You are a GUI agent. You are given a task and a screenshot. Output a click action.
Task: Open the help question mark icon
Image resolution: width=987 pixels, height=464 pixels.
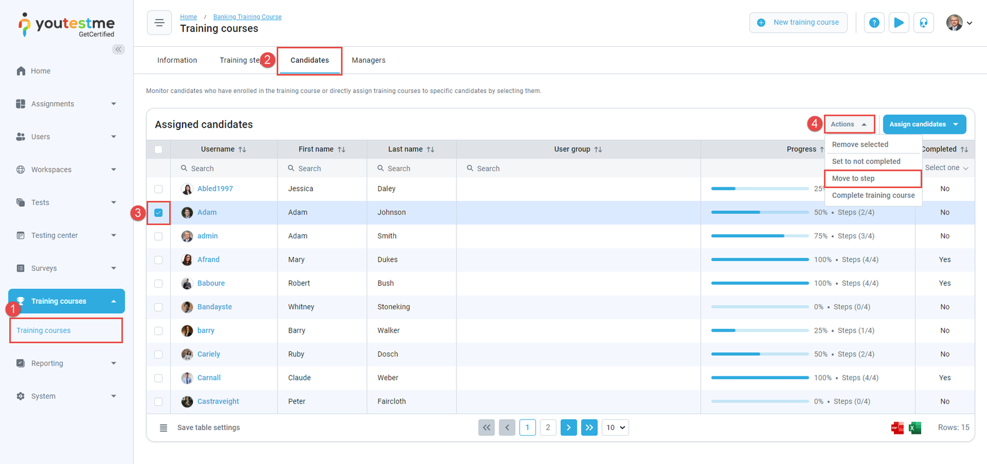(873, 23)
